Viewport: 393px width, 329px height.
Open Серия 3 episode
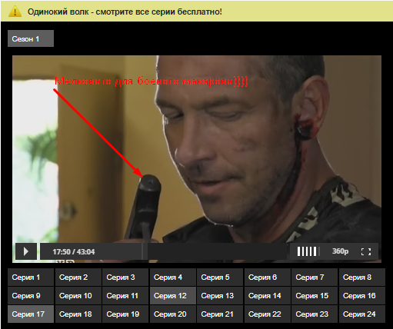point(125,277)
